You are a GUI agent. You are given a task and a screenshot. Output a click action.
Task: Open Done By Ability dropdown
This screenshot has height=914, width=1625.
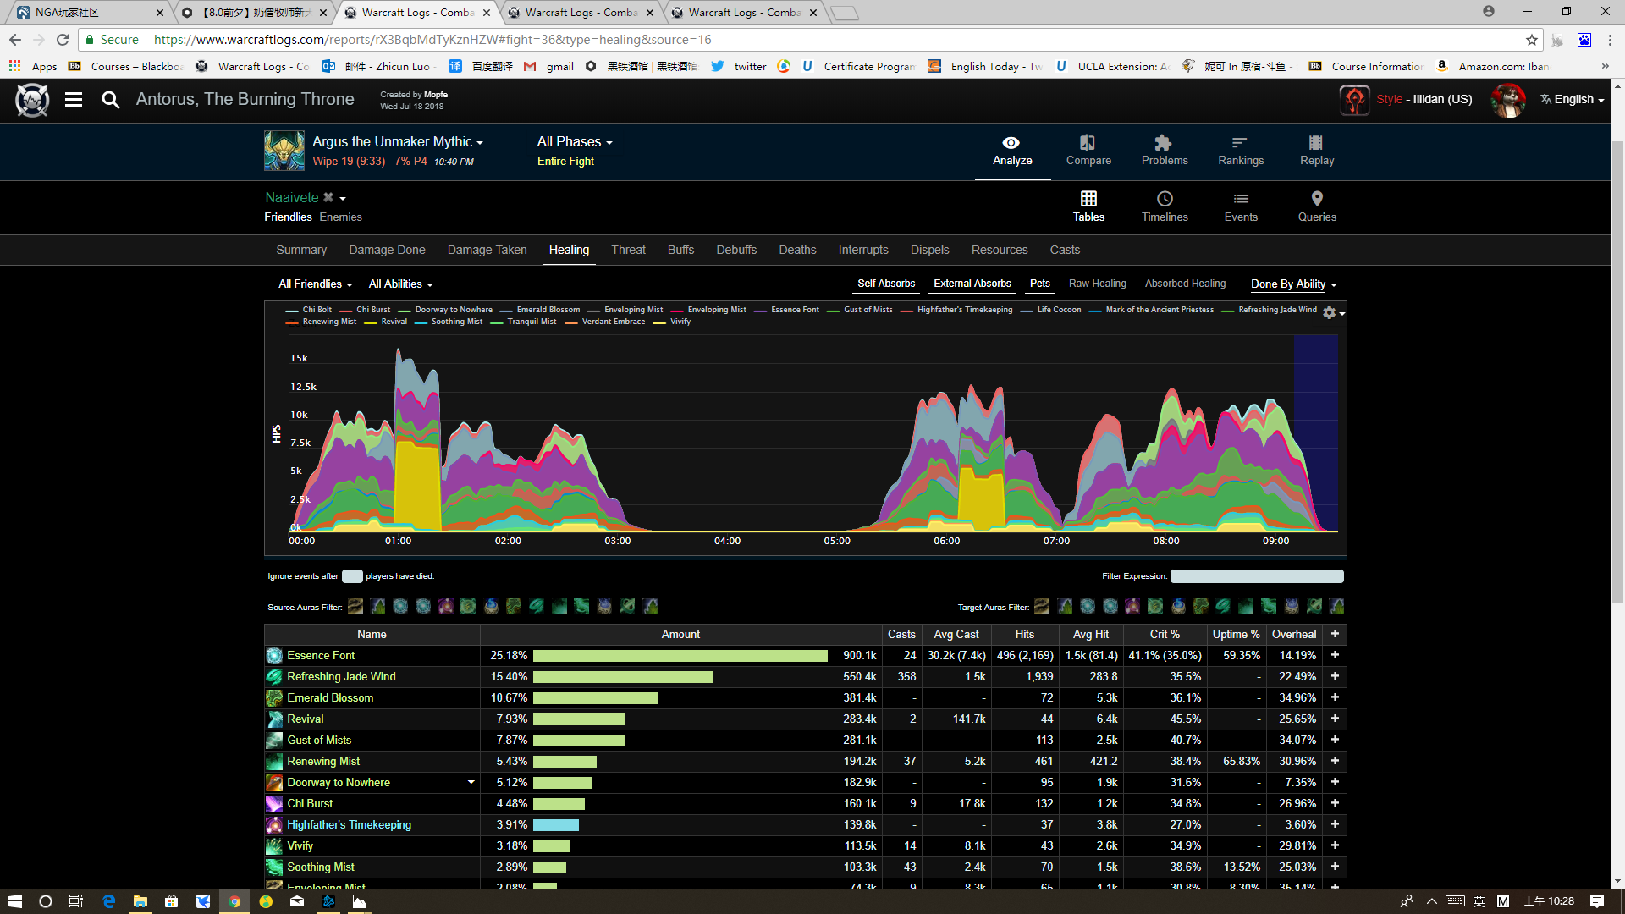1294,284
